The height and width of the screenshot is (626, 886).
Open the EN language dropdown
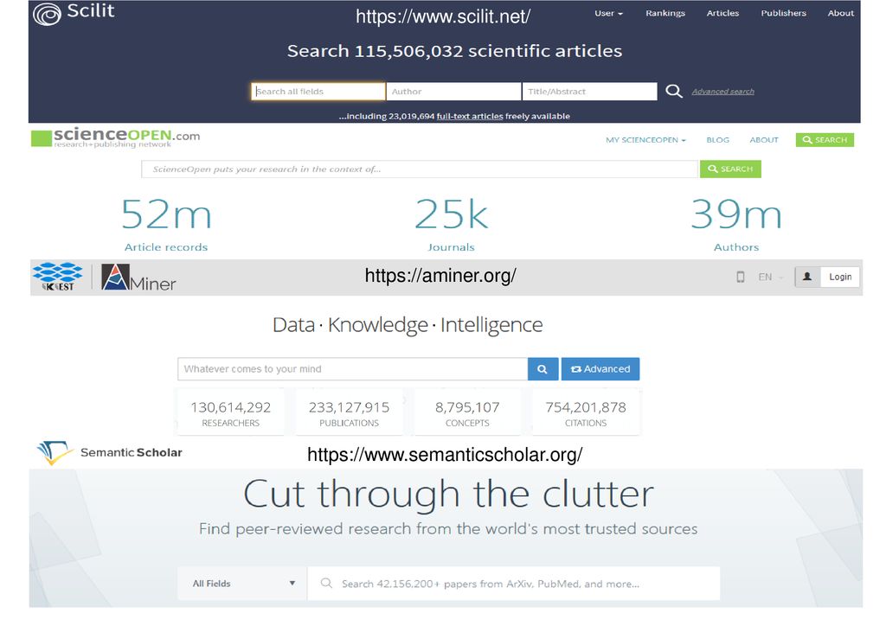point(771,278)
